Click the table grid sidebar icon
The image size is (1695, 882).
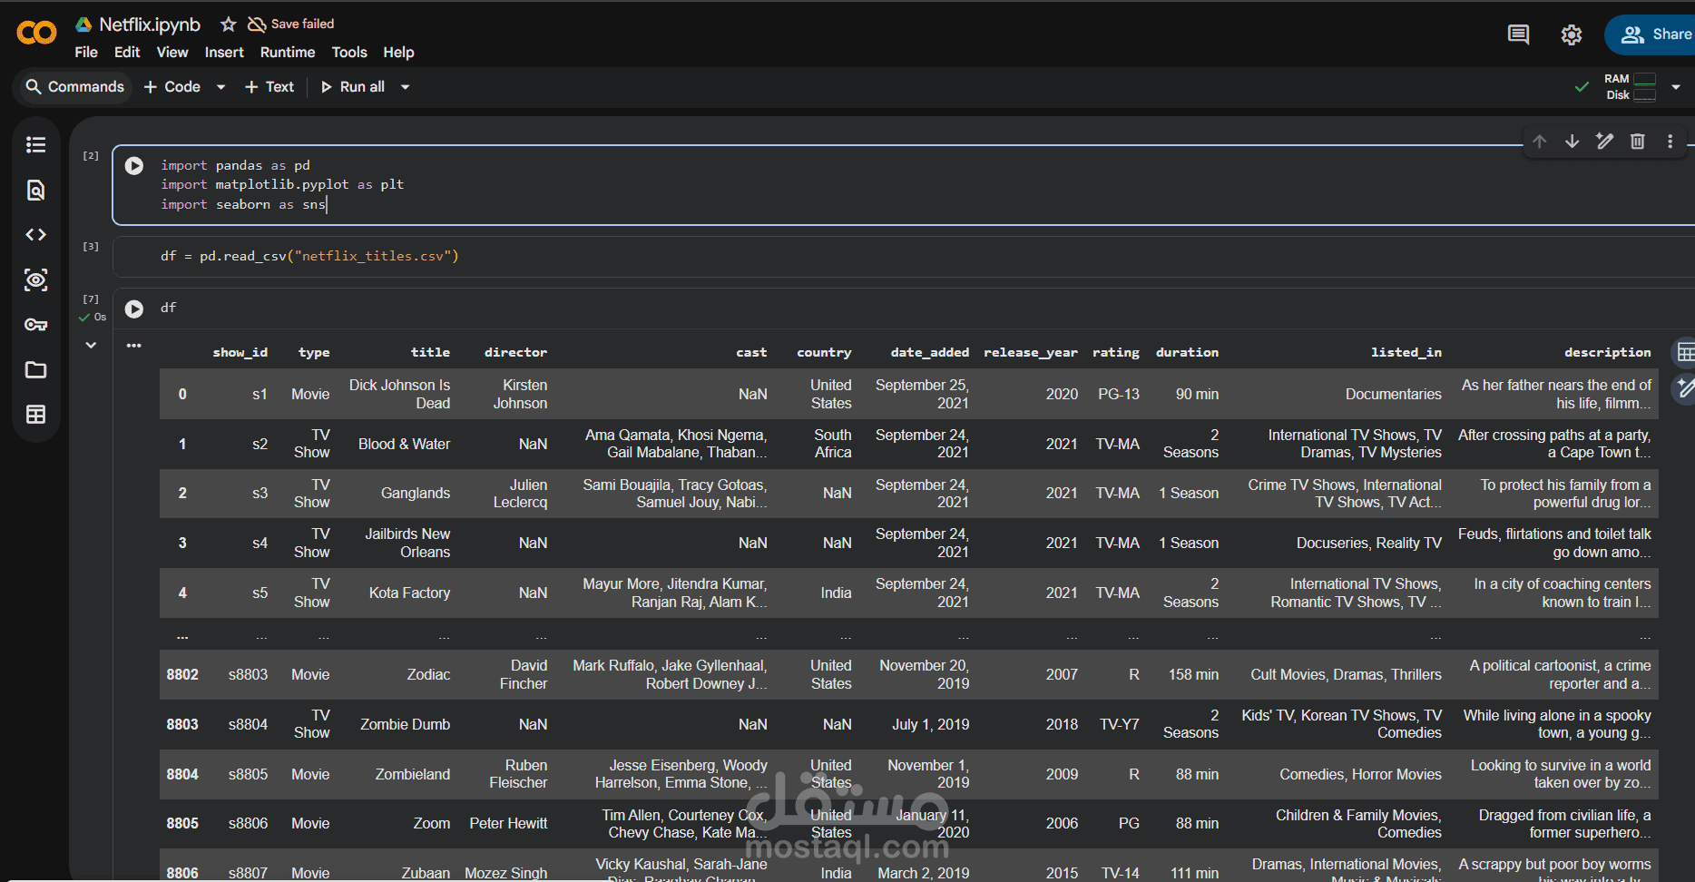pyautogui.click(x=36, y=415)
